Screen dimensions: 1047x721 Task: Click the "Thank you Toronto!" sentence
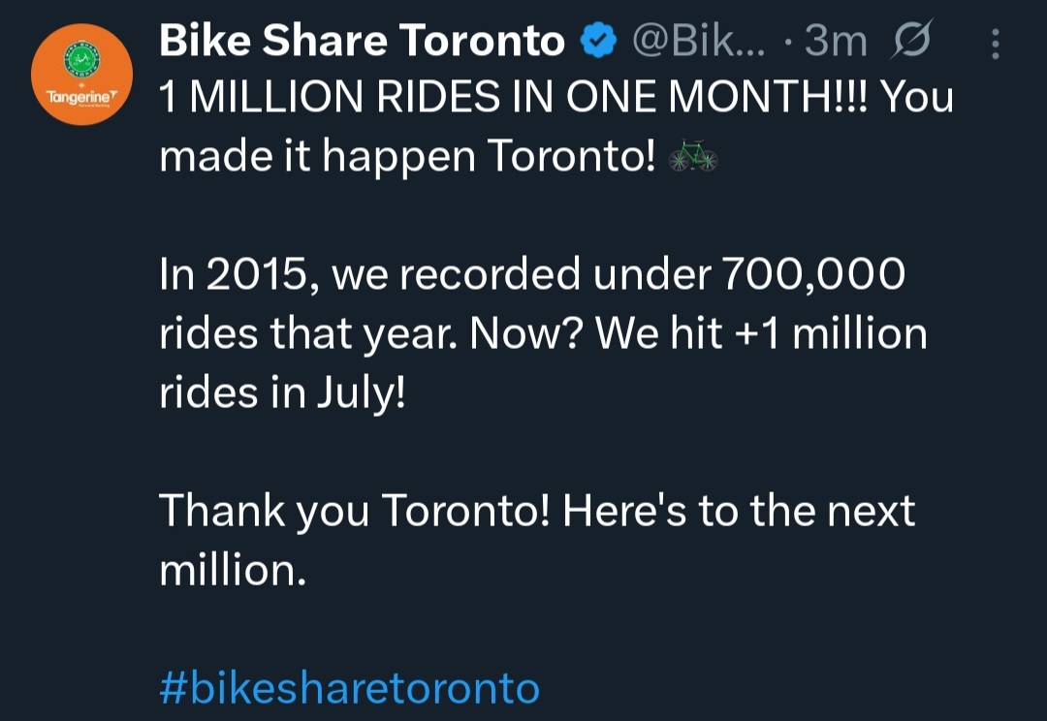[x=355, y=511]
